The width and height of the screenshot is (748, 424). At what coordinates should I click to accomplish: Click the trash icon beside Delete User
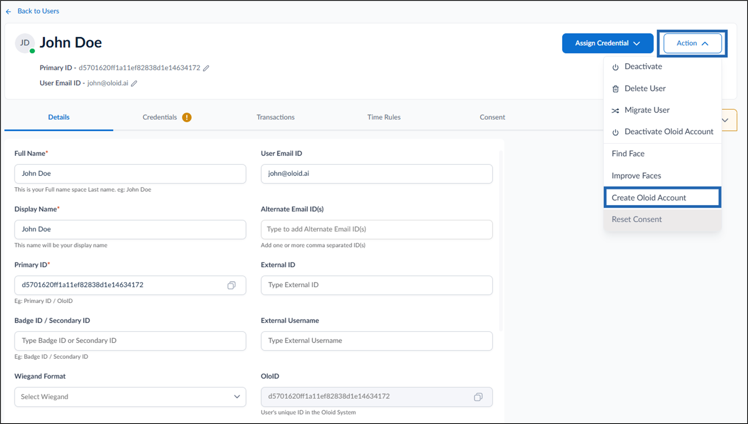click(x=615, y=89)
